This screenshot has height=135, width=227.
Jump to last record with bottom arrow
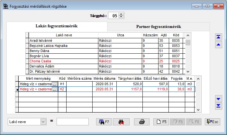coord(219,106)
